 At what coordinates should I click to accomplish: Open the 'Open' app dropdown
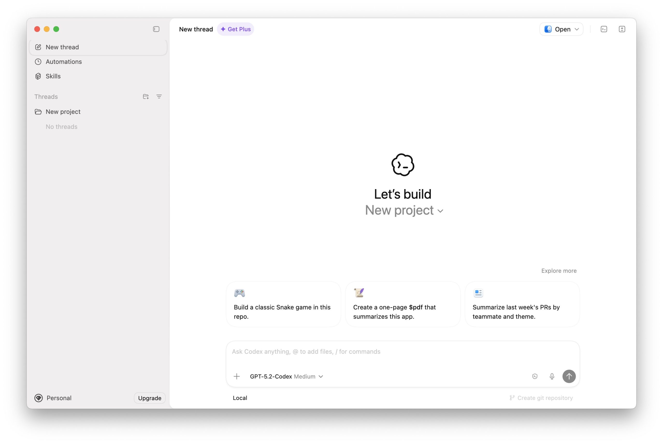tap(561, 29)
